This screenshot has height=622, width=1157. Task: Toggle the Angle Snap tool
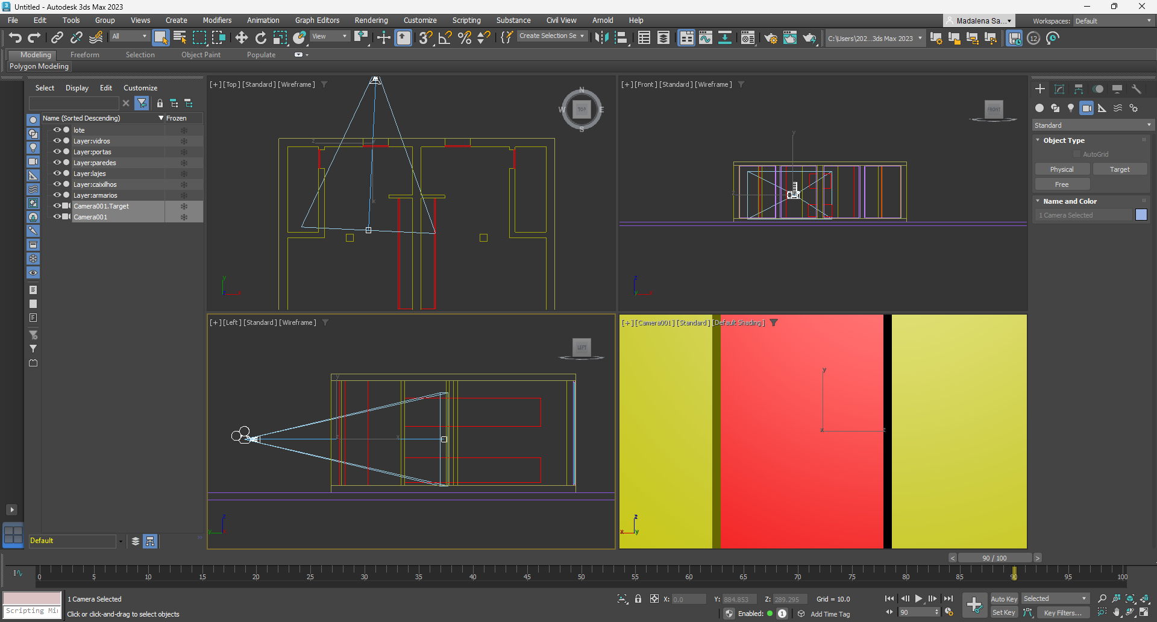445,38
